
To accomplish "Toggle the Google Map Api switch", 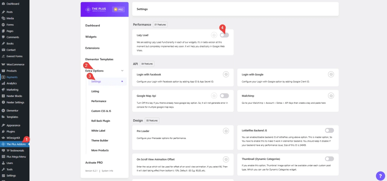I will [224, 95].
